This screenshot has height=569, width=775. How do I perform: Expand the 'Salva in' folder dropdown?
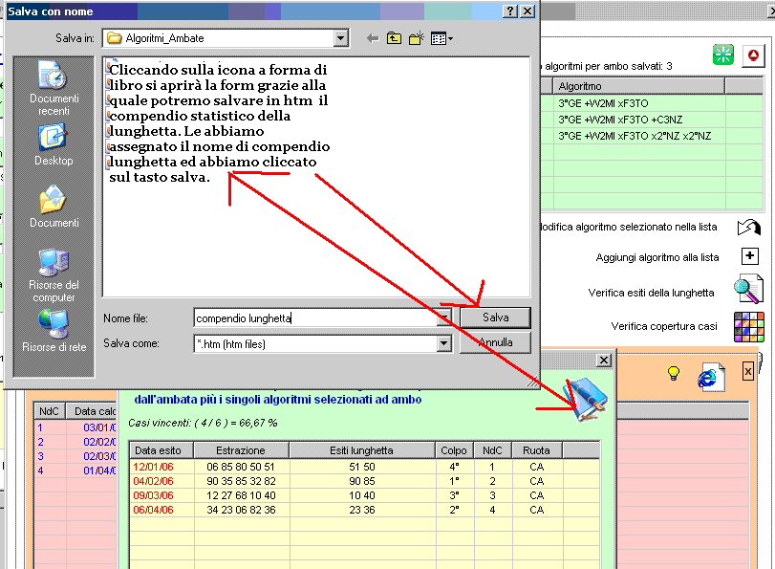coord(340,38)
